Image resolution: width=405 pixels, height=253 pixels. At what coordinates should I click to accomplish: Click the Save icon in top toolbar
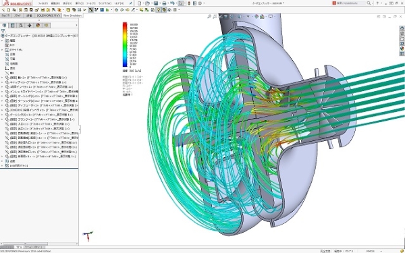[x=156, y=3]
